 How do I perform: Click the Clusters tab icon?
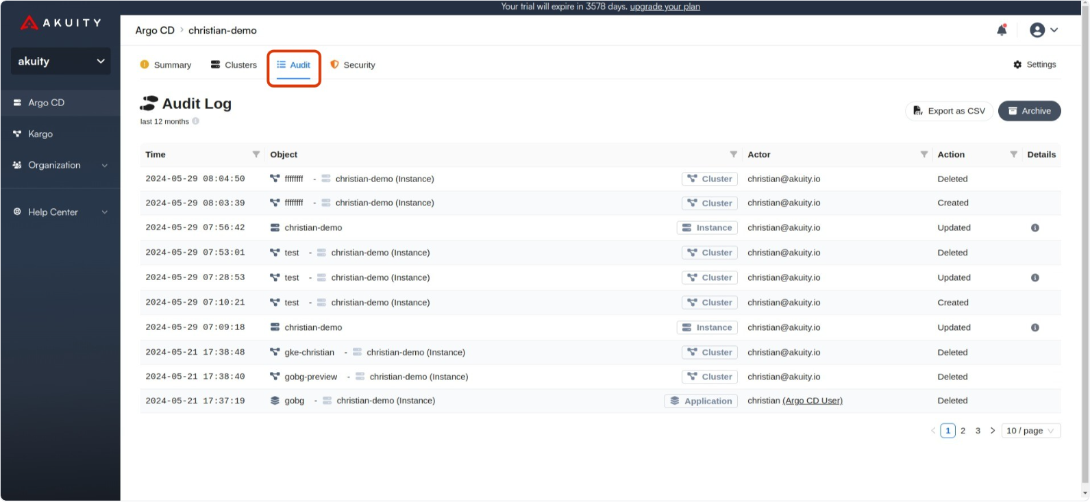point(215,64)
